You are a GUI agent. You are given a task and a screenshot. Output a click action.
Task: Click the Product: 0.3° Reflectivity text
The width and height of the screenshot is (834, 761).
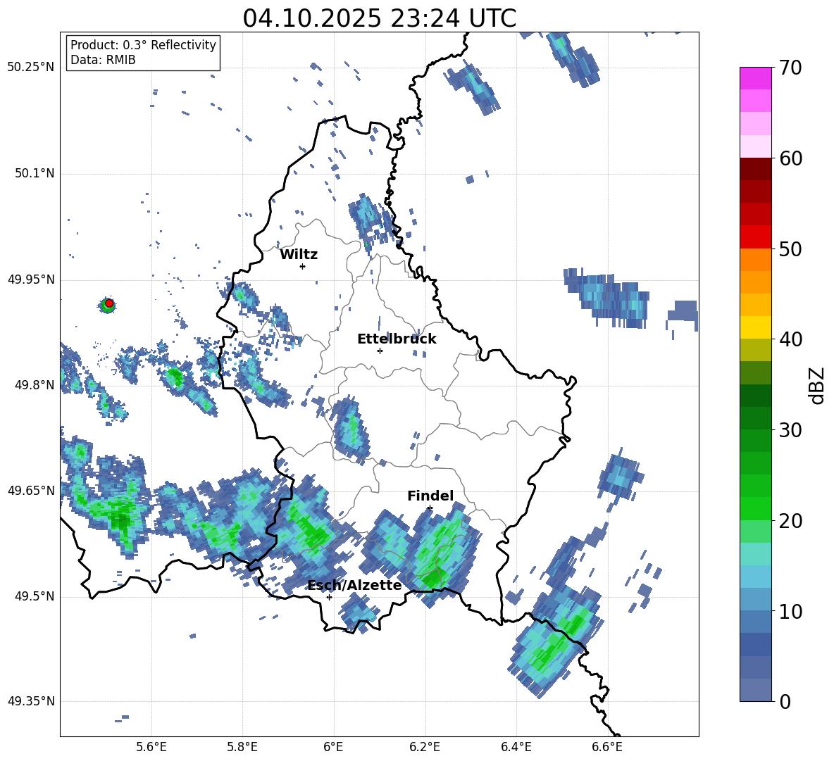coord(143,44)
